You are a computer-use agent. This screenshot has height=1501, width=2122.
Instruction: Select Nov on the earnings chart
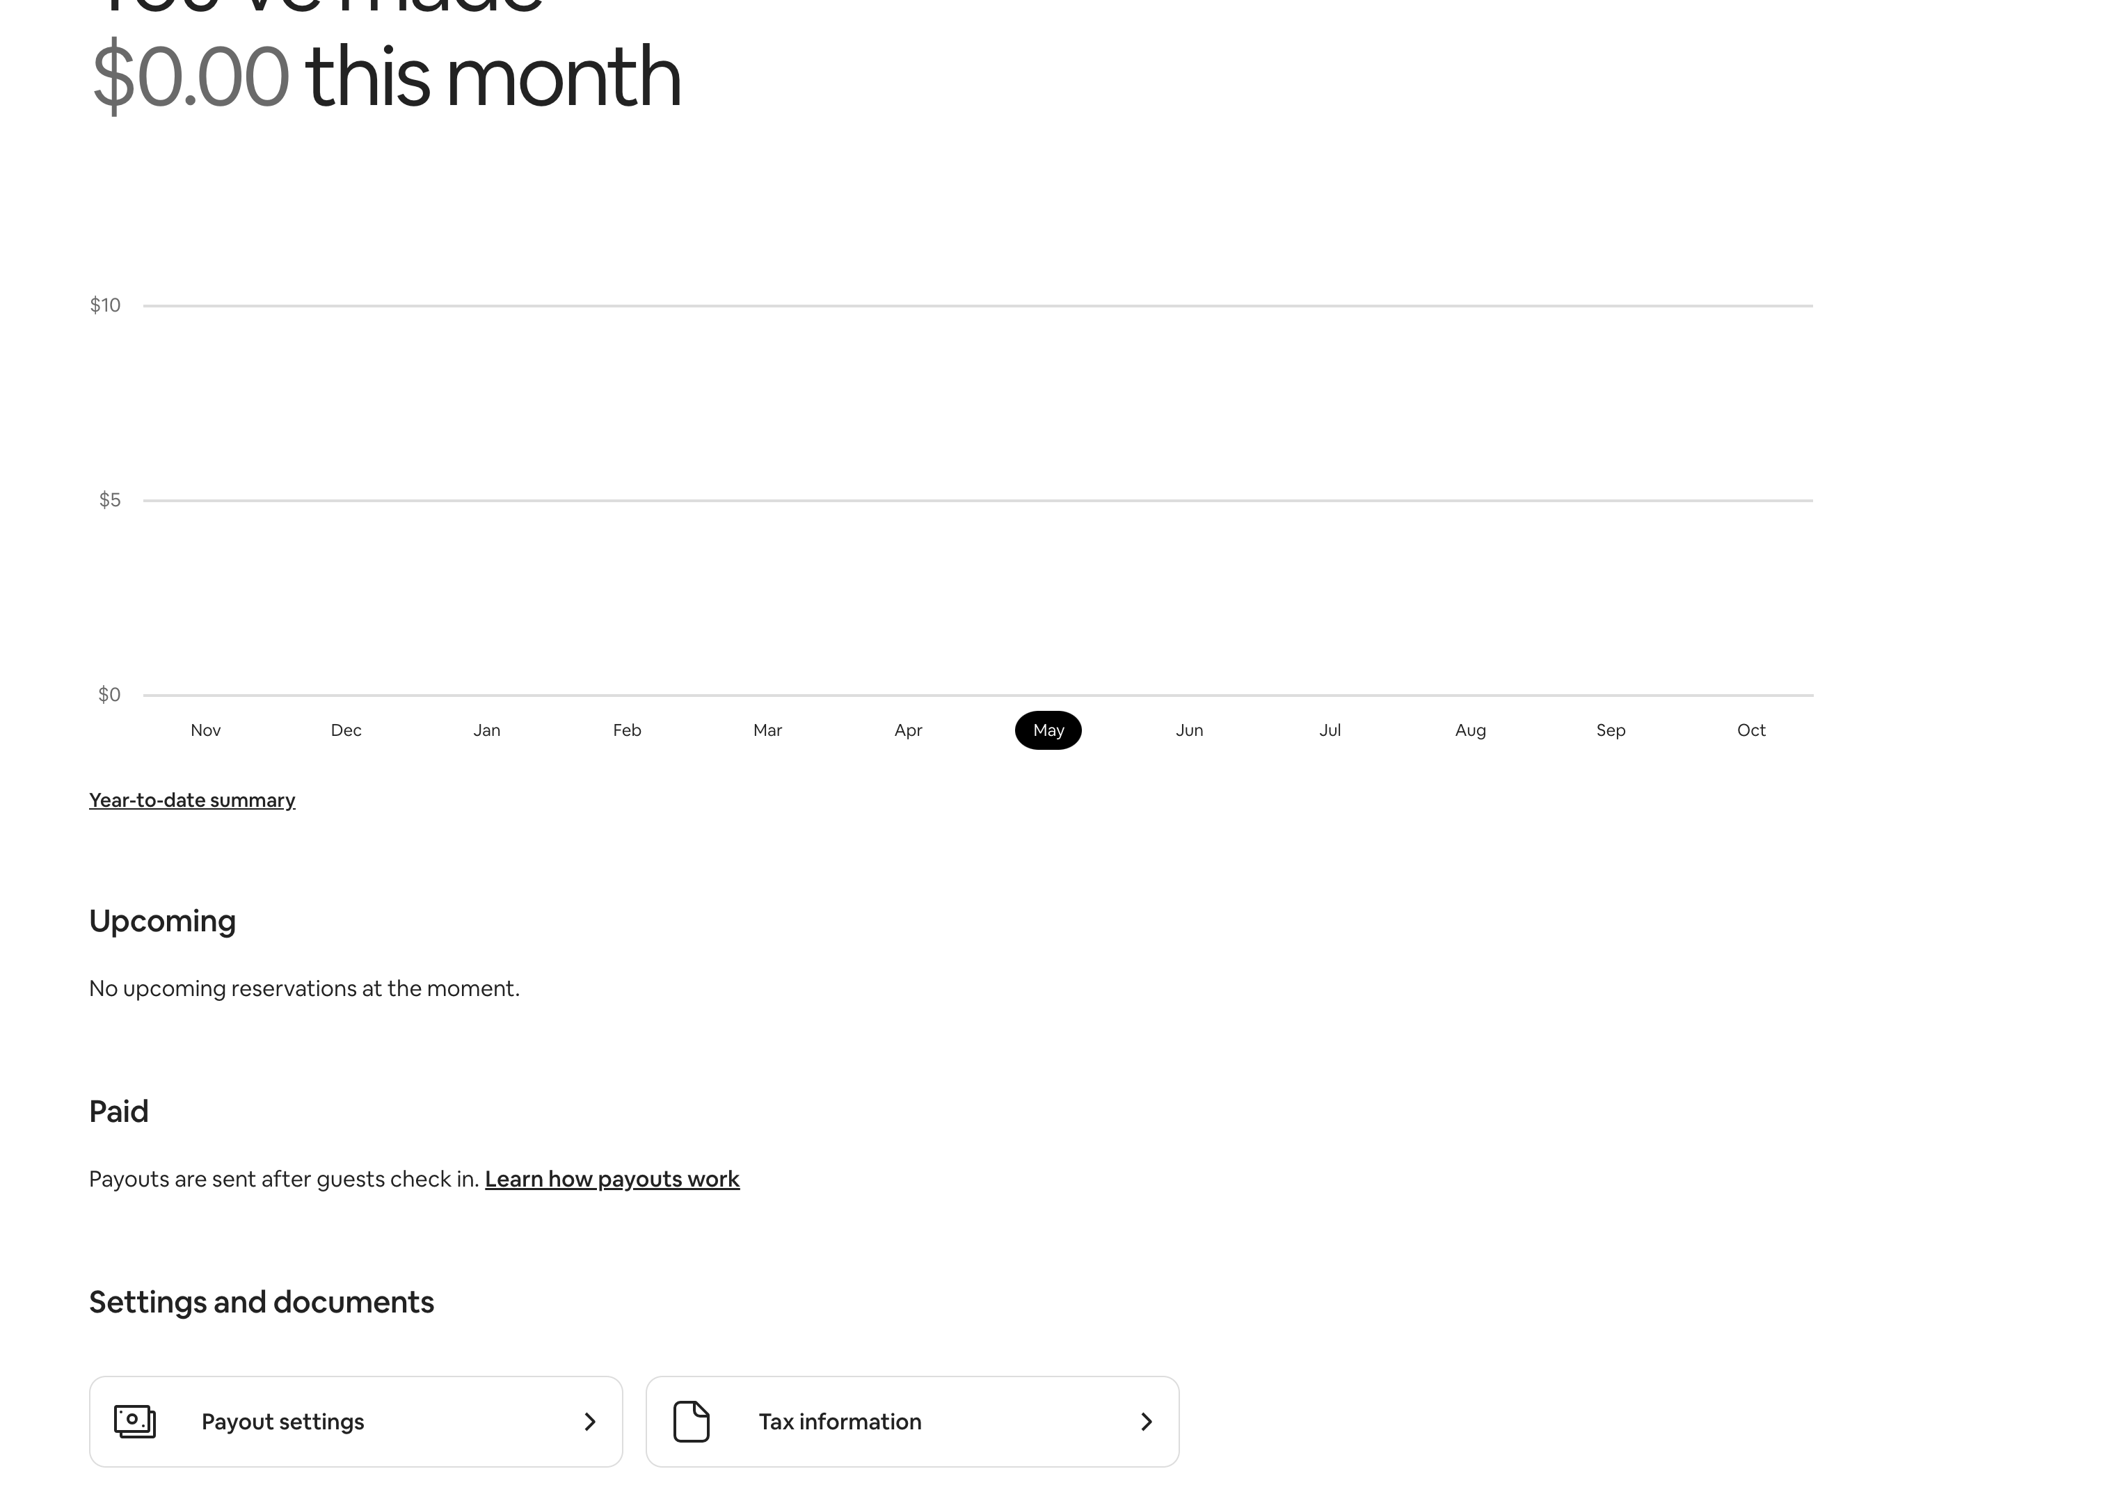[x=205, y=730]
